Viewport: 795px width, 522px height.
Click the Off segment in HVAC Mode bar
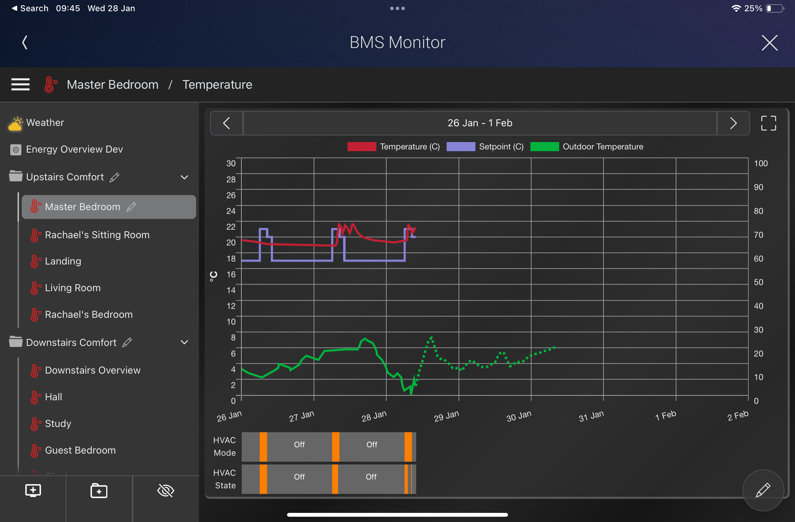click(299, 445)
